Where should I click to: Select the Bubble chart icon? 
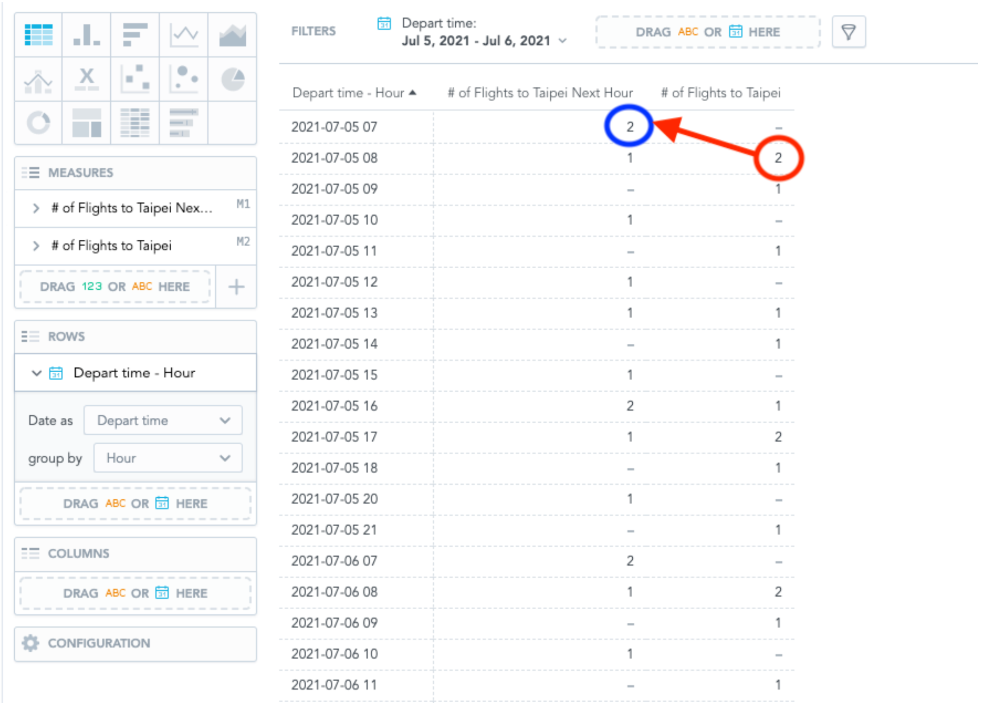184,80
